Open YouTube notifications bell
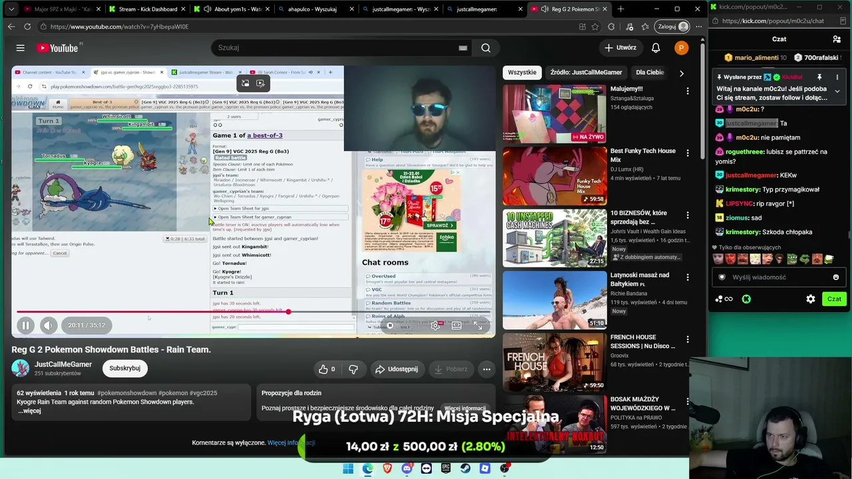The image size is (852, 479). [x=656, y=48]
